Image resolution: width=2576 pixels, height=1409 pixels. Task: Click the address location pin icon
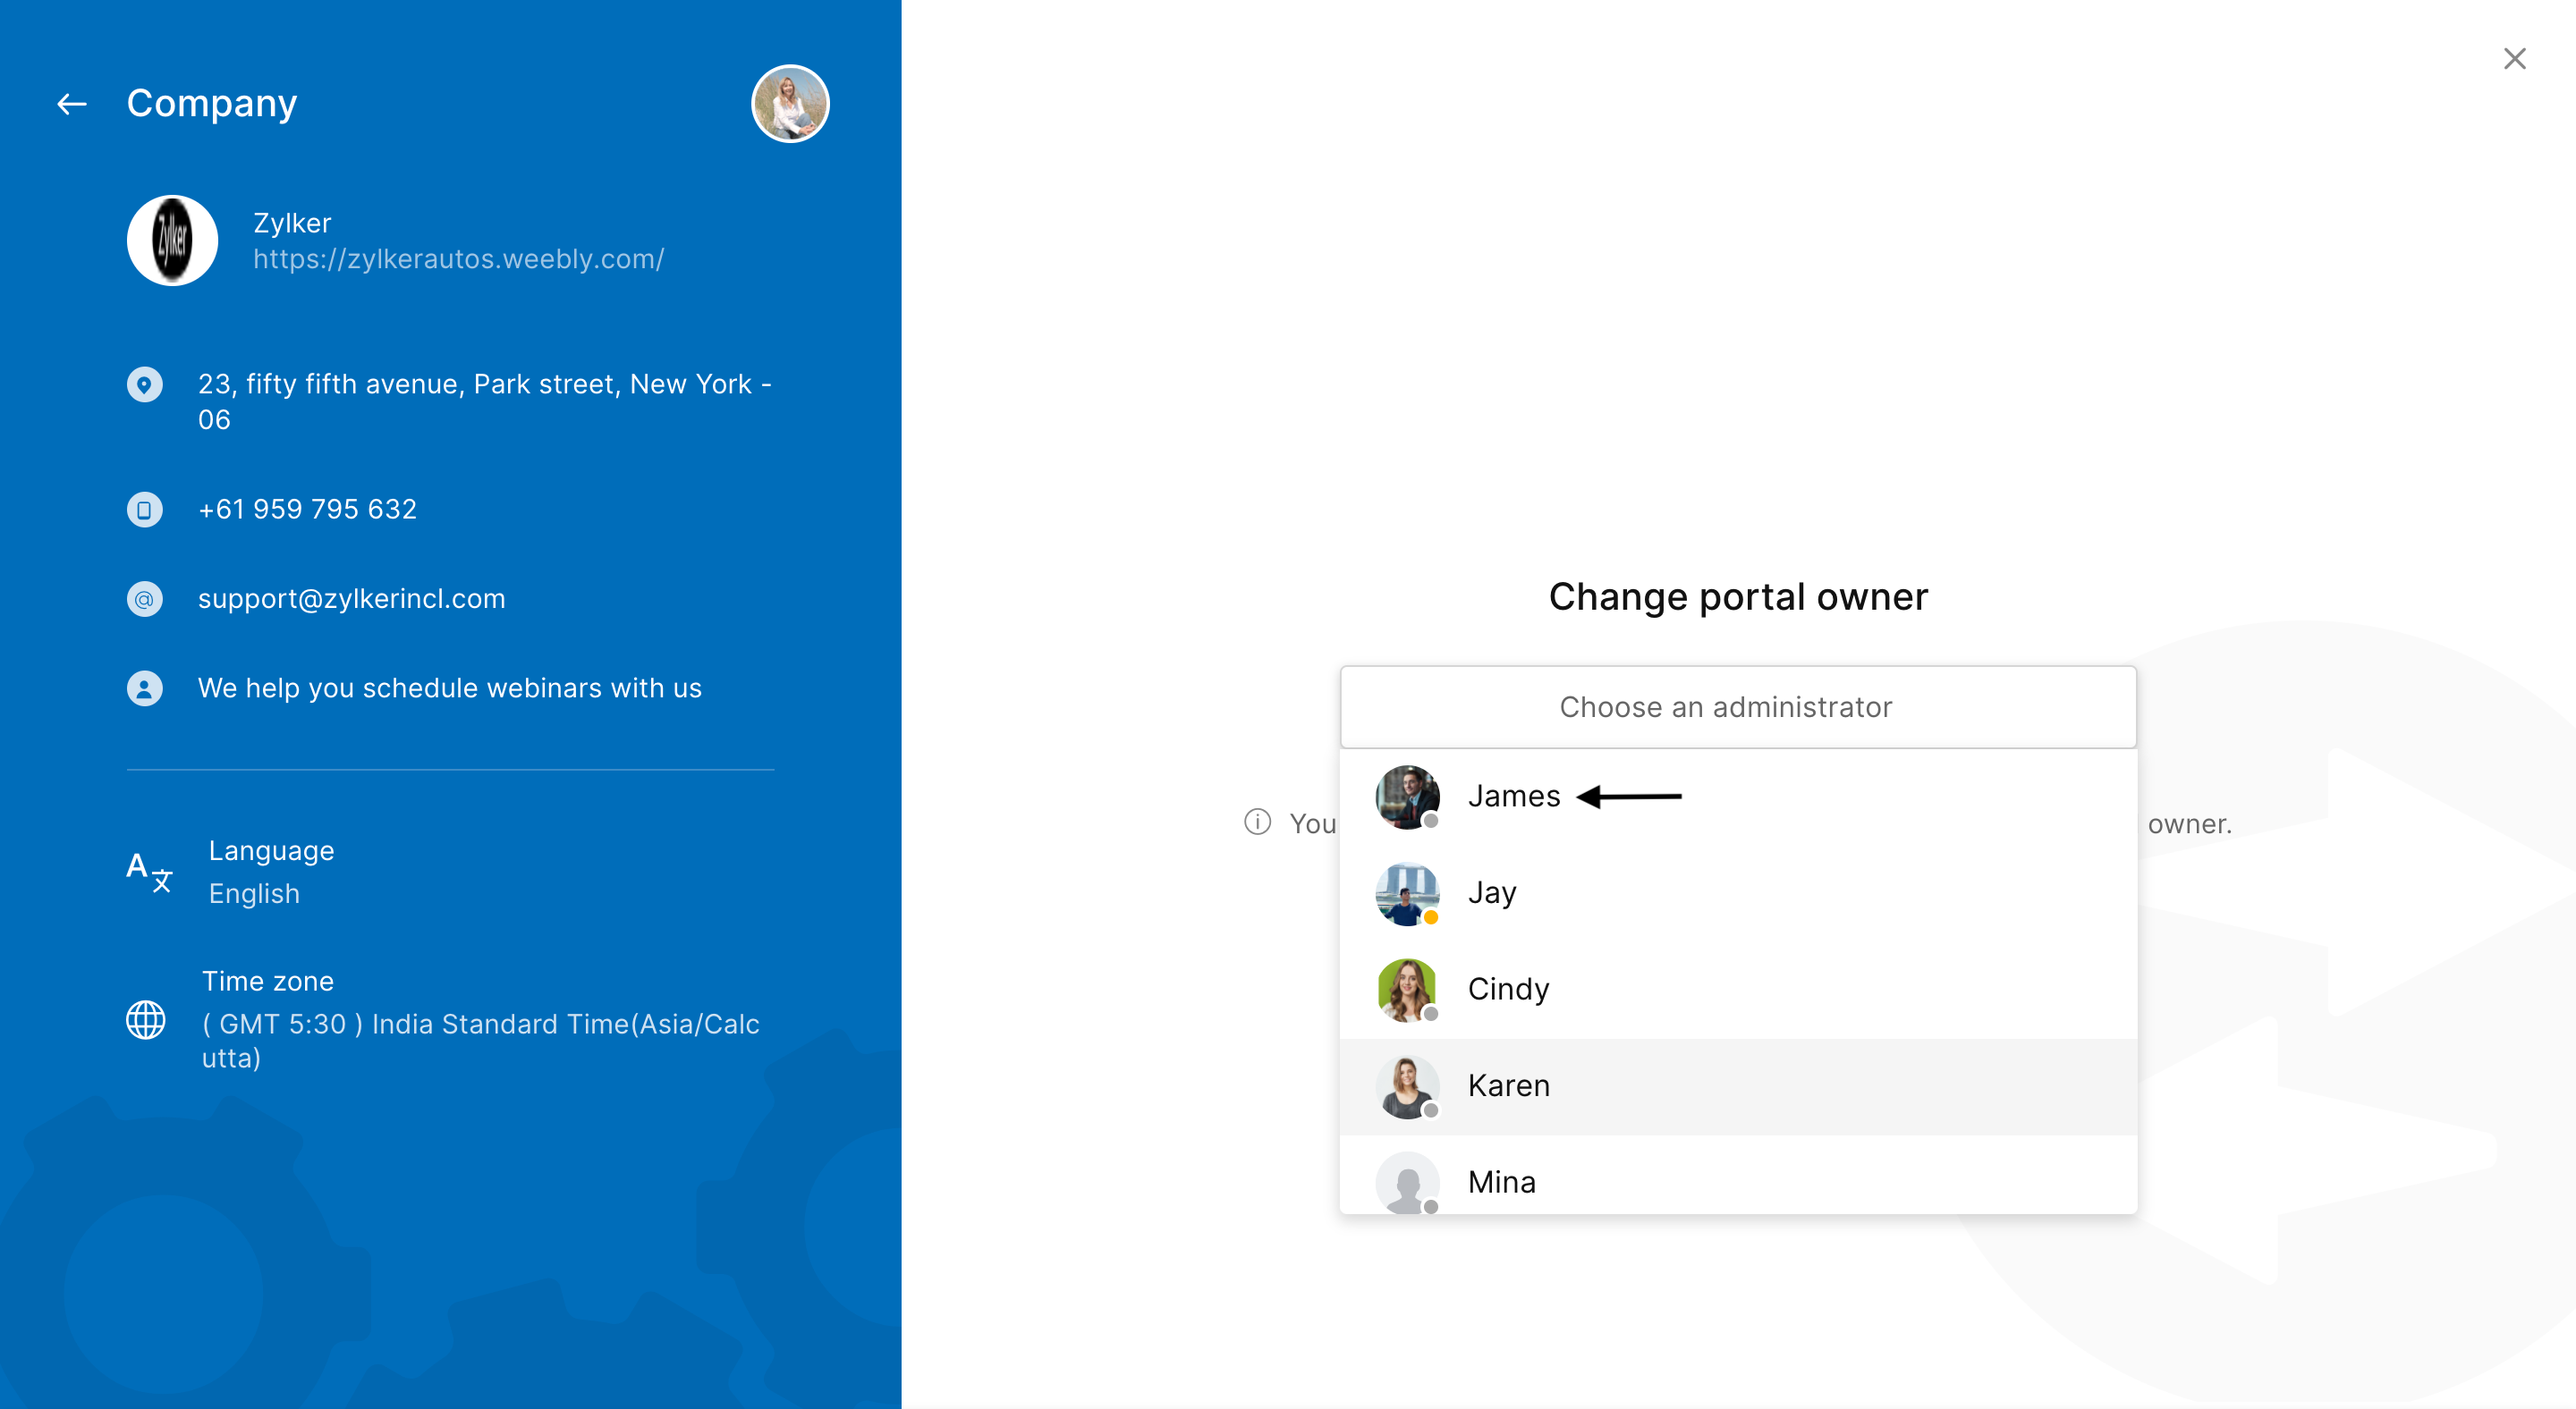(x=144, y=384)
